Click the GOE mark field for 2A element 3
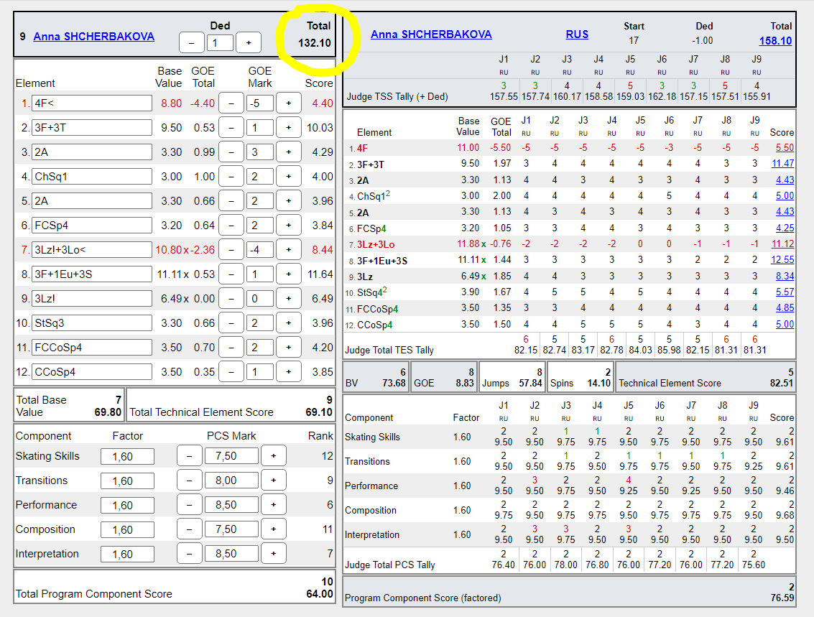814x617 pixels. tap(260, 152)
